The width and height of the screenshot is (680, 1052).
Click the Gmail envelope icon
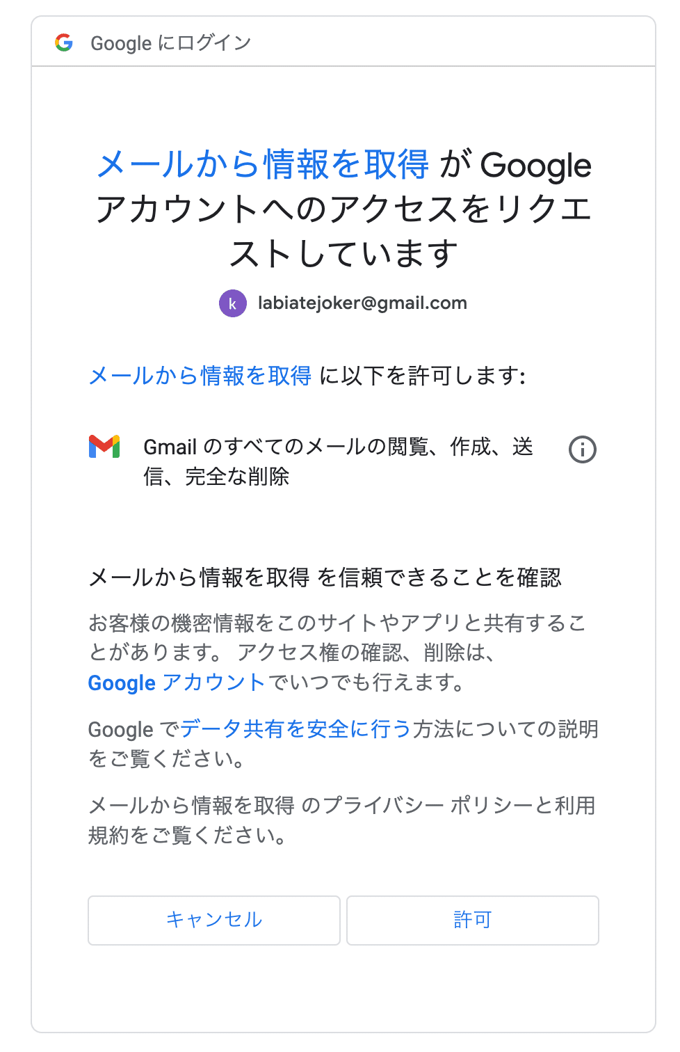pos(104,447)
